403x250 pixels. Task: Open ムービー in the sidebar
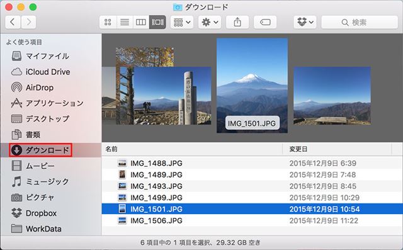33,166
